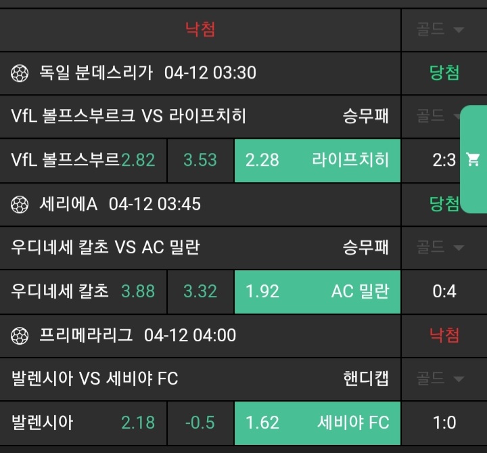Pick 우디네세 칼초 home win at 3.88
Screen dimensions: 487x453
click(83, 291)
